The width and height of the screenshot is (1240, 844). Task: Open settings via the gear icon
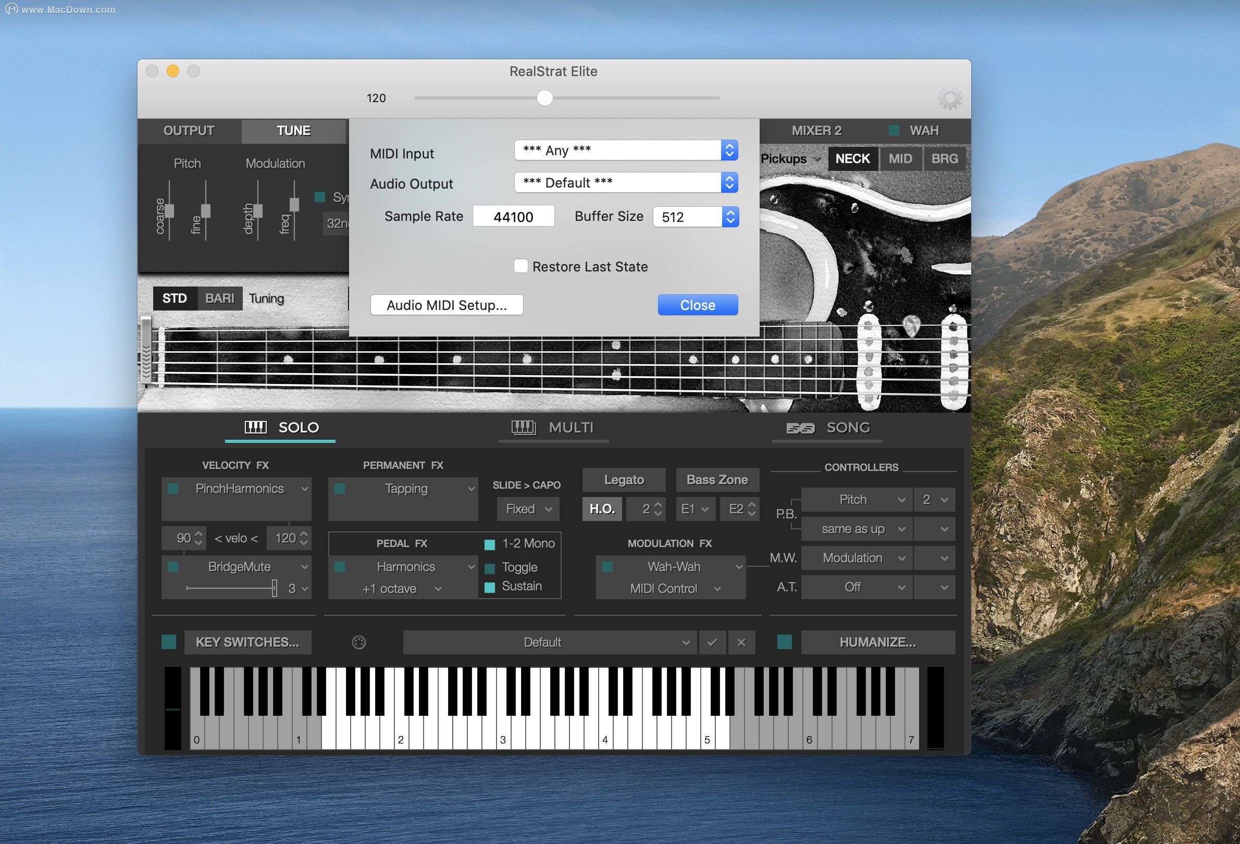949,98
